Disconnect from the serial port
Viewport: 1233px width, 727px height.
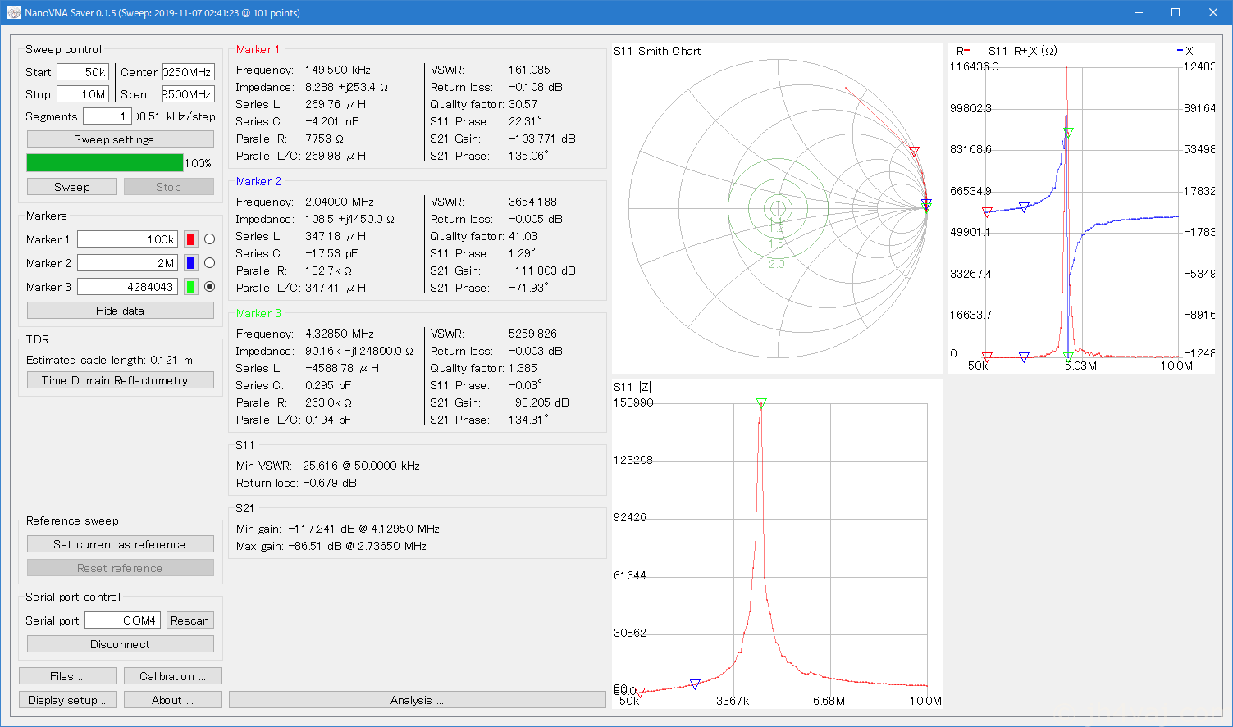(120, 644)
